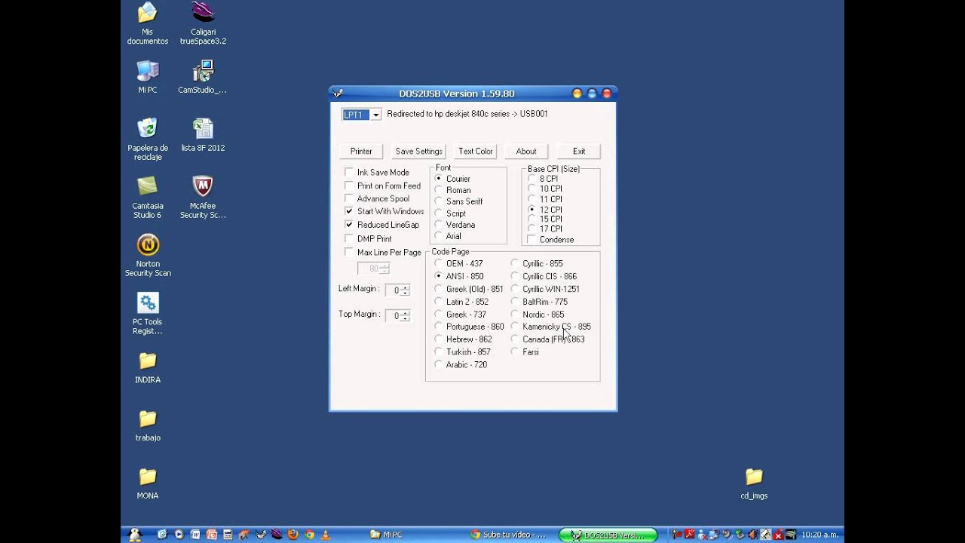Image resolution: width=965 pixels, height=543 pixels.
Task: Open lista 8F 2012 spreadsheet file
Action: pyautogui.click(x=203, y=135)
